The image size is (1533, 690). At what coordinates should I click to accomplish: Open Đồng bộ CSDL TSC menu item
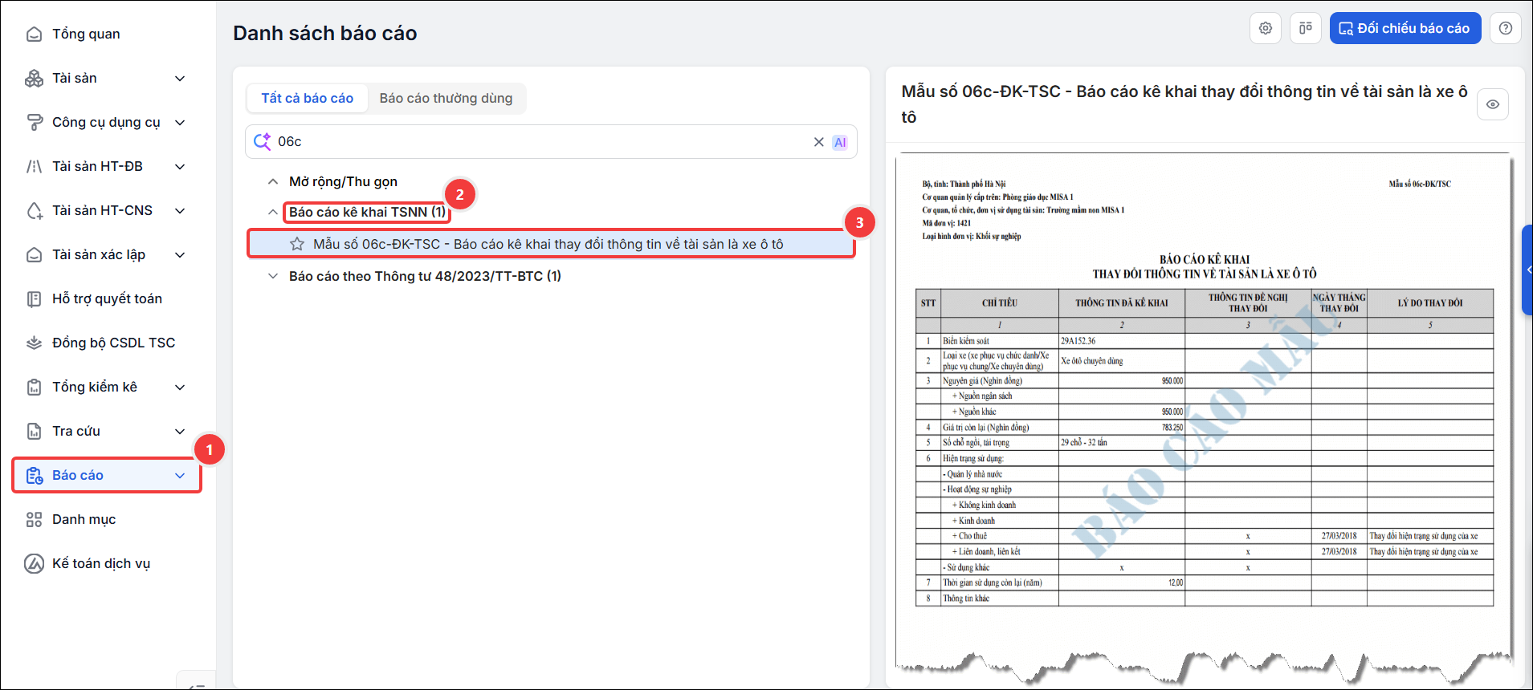(x=113, y=343)
